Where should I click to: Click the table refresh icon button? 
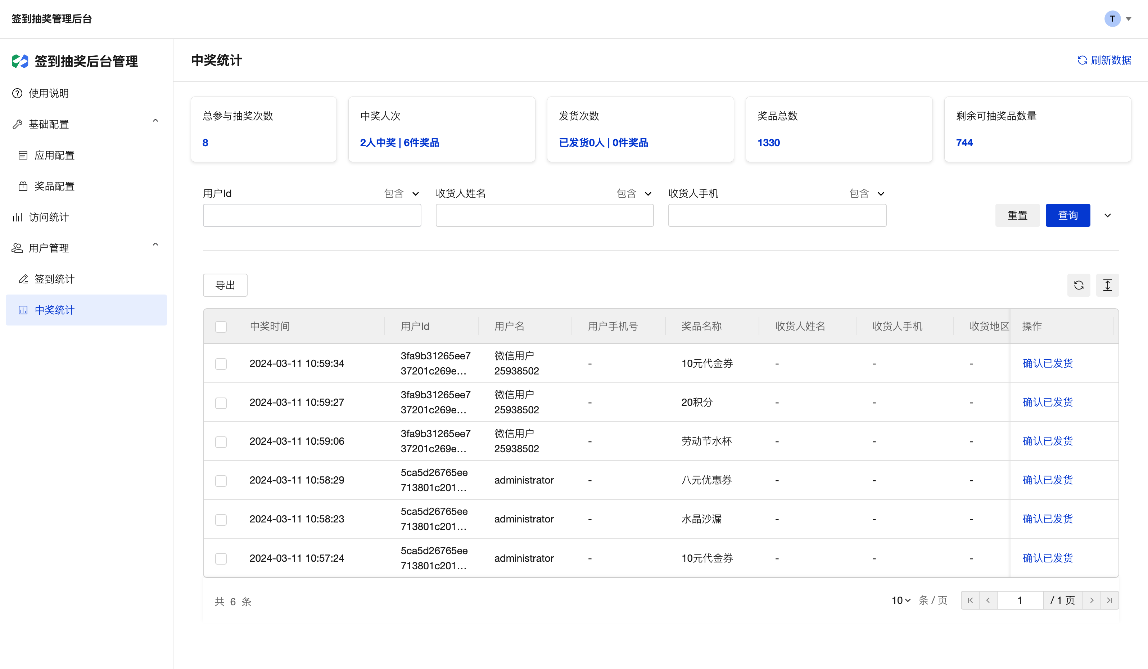[1078, 285]
